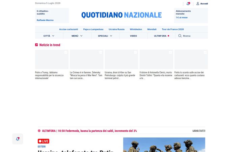Click the date 'Domenica 5 Luglio 2026'

click(x=48, y=3)
